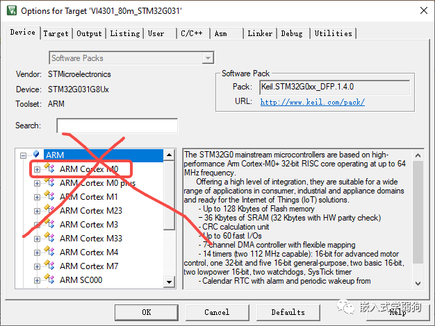Click into the Search input field
This screenshot has width=435, height=326.
[x=117, y=126]
